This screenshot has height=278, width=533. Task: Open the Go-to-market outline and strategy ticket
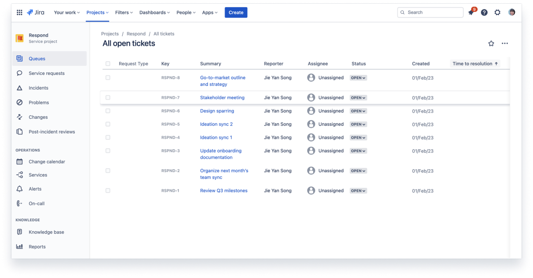pos(223,81)
